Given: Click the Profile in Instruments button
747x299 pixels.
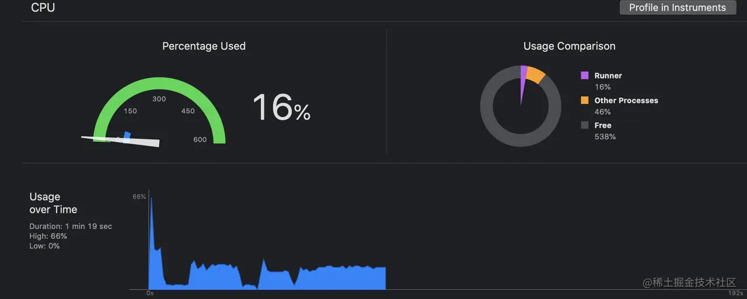Looking at the screenshot, I should pyautogui.click(x=678, y=8).
